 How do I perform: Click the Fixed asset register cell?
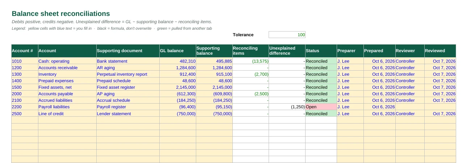point(128,87)
